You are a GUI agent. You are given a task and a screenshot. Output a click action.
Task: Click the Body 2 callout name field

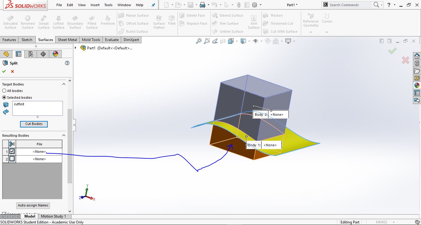pyautogui.click(x=278, y=115)
